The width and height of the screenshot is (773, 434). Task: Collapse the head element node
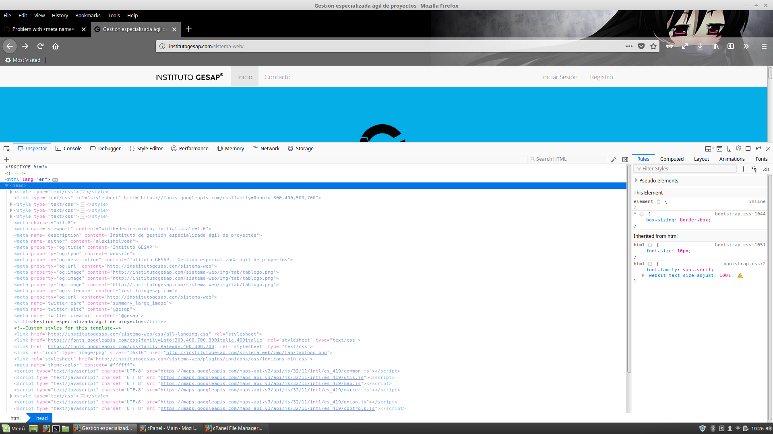point(6,185)
